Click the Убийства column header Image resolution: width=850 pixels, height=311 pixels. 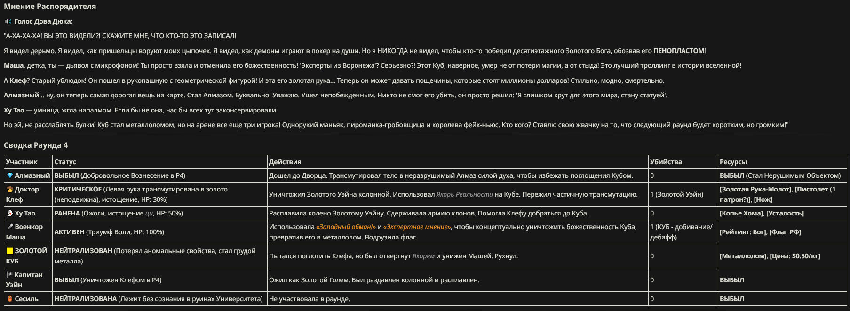click(666, 162)
